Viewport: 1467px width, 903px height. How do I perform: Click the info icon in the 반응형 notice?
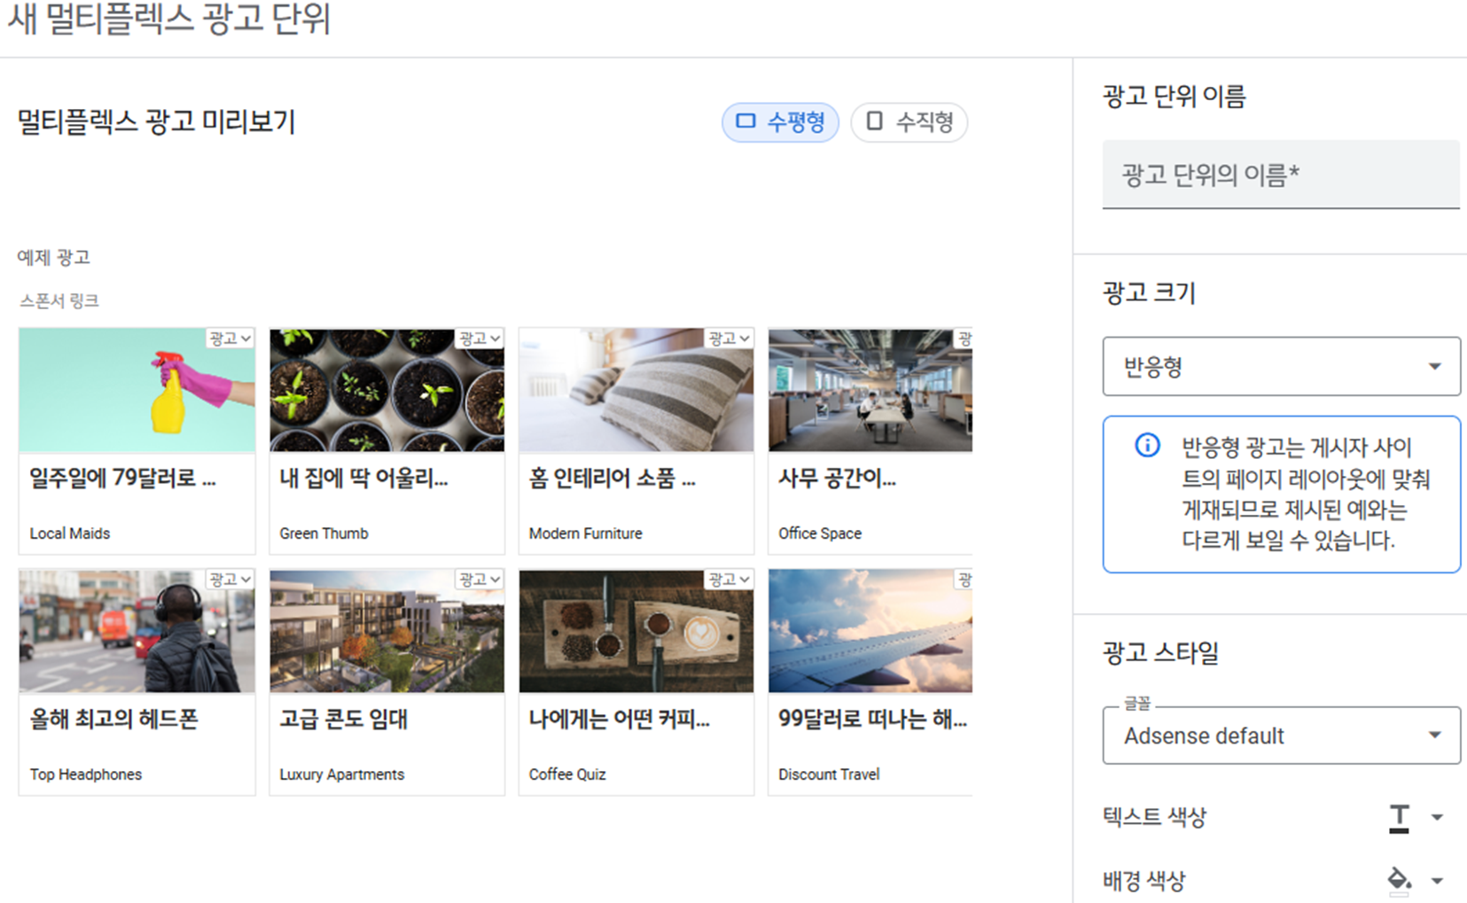click(x=1147, y=445)
